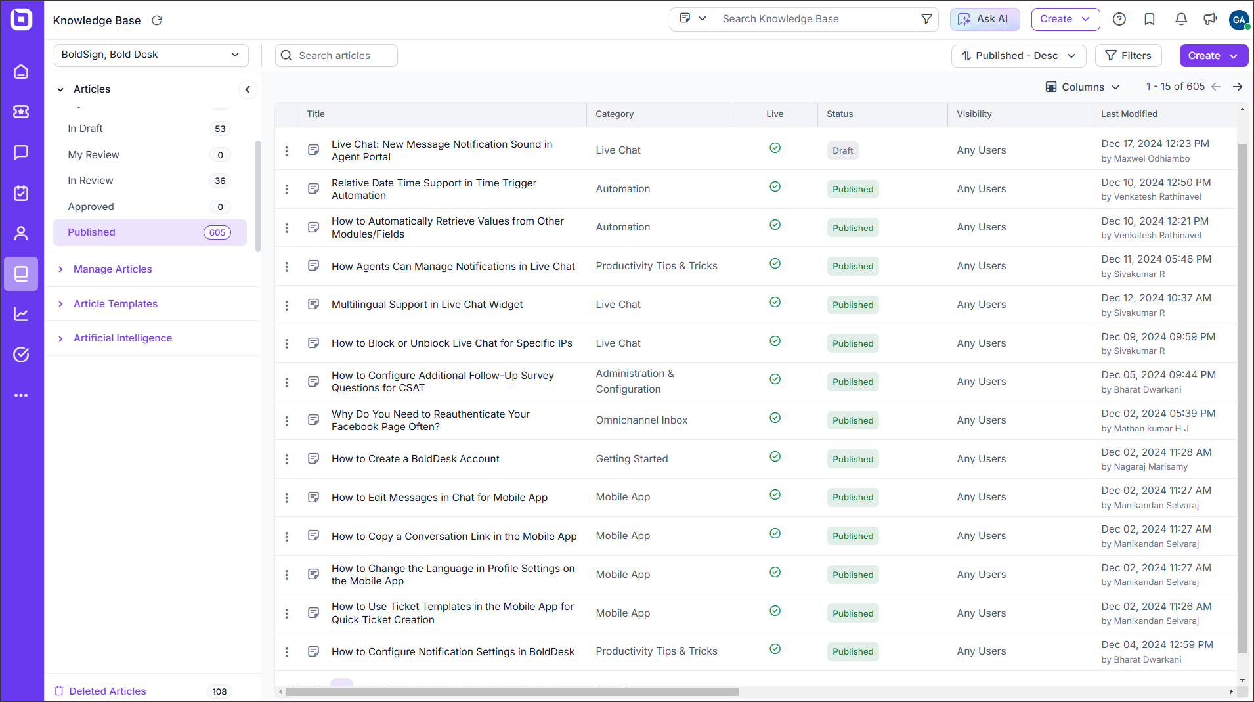Image resolution: width=1254 pixels, height=702 pixels.
Task: Click the Visibility column header
Action: tap(974, 114)
